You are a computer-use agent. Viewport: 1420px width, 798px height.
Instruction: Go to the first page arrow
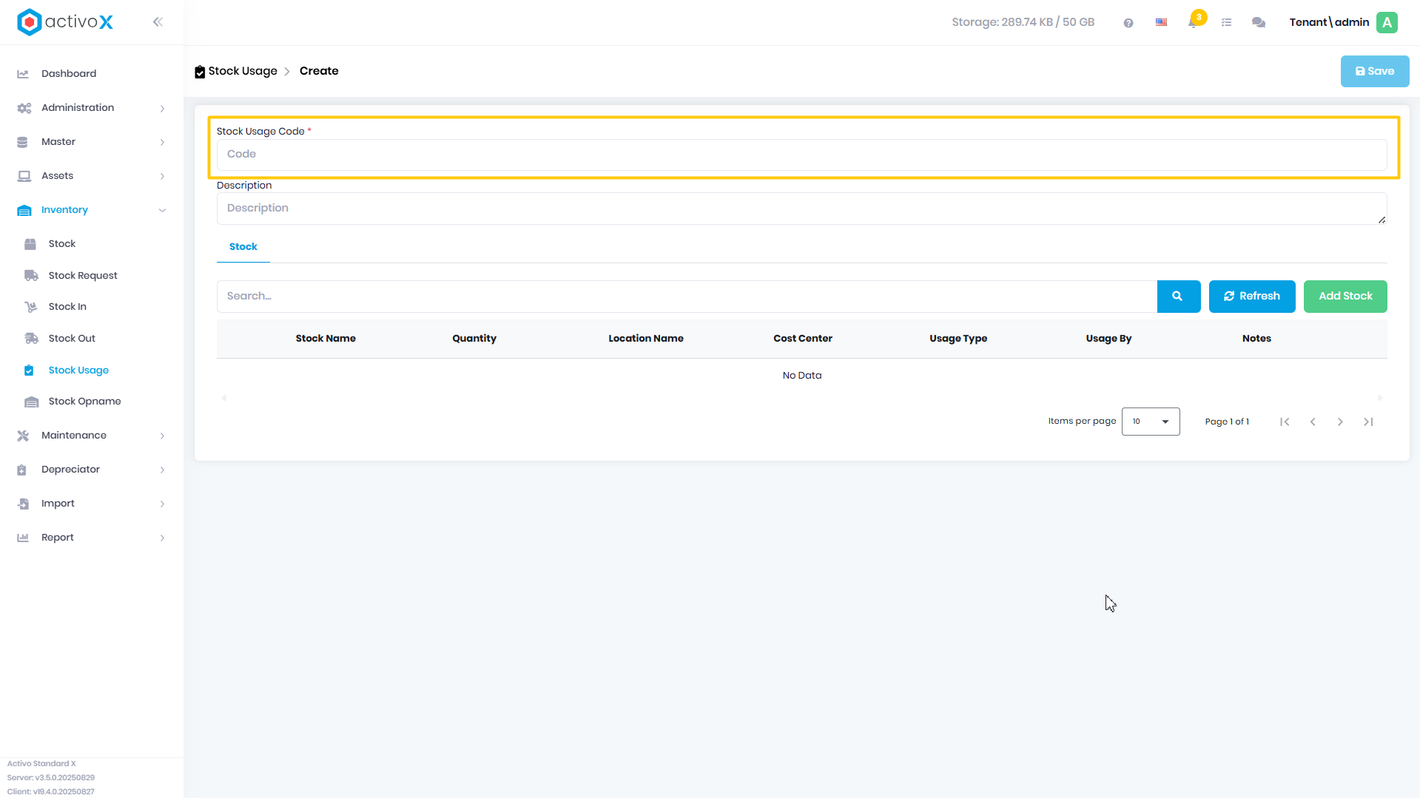tap(1285, 422)
